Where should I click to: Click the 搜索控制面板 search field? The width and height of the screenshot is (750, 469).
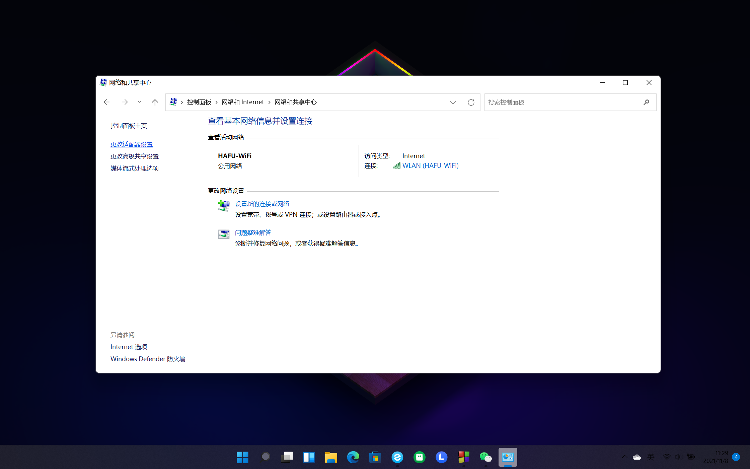562,102
